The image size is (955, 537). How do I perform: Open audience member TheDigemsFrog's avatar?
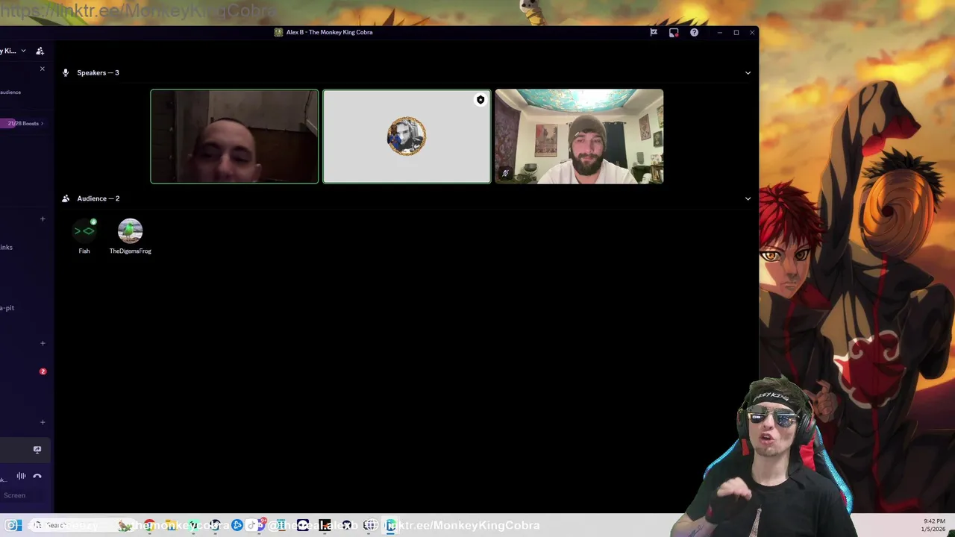(131, 231)
